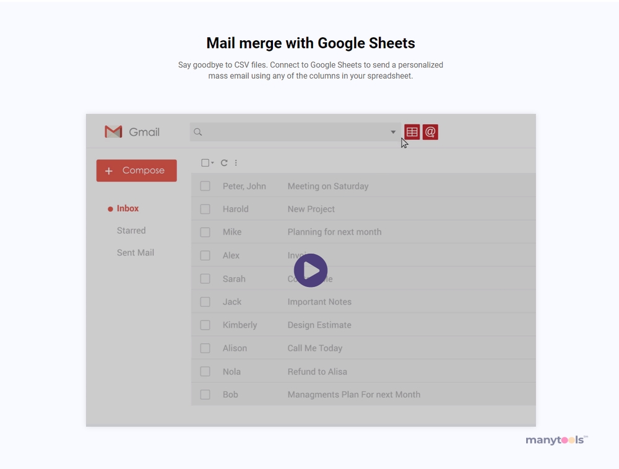The width and height of the screenshot is (619, 469).
Task: Open the 'Refund to Alisa' email
Action: click(317, 371)
